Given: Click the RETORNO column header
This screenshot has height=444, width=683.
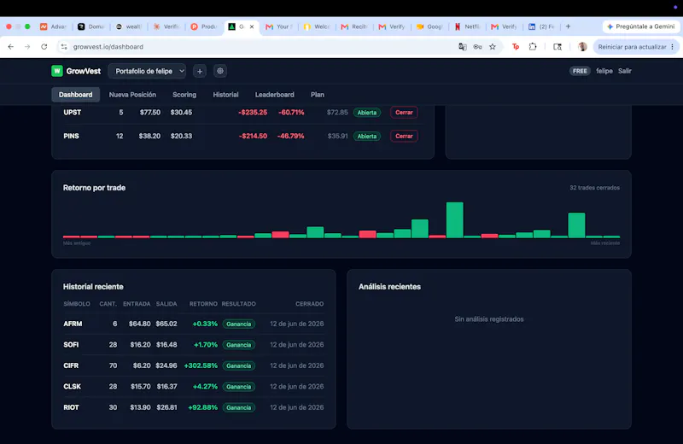Looking at the screenshot, I should point(203,304).
